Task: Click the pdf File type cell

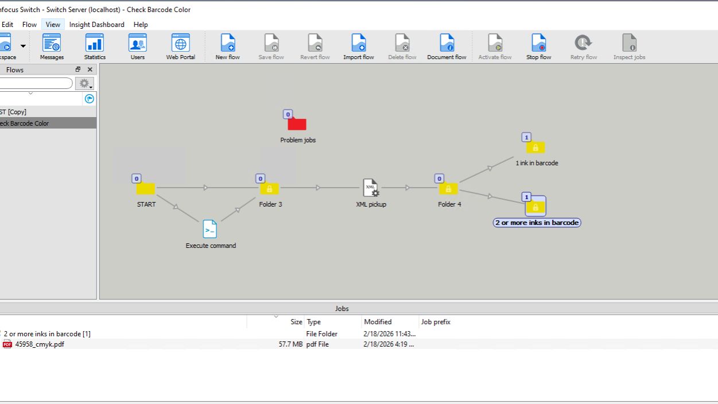Action: point(317,344)
